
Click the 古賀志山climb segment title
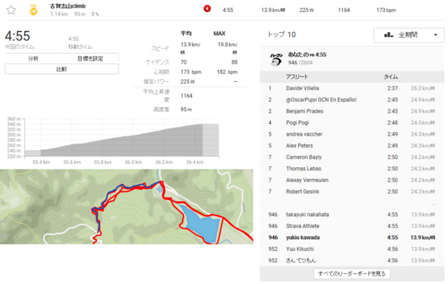click(x=68, y=6)
